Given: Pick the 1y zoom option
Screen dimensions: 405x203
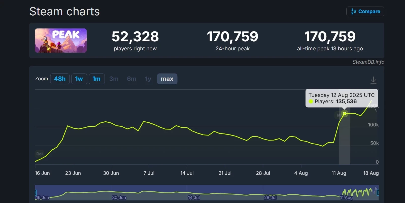Looking at the screenshot, I should 148,79.
